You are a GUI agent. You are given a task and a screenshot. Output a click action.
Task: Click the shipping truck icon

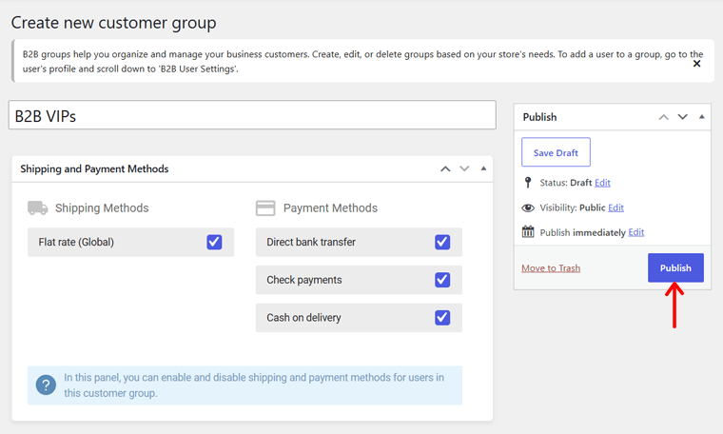[38, 208]
